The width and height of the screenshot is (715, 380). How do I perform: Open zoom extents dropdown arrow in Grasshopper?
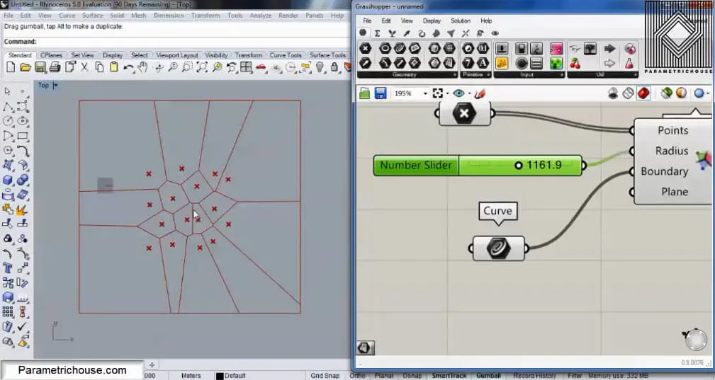point(447,93)
